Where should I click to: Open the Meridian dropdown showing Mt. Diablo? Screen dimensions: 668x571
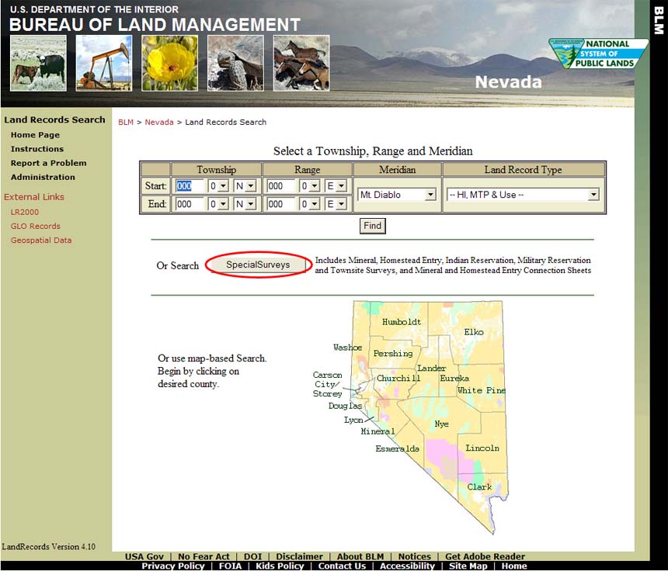(x=397, y=195)
